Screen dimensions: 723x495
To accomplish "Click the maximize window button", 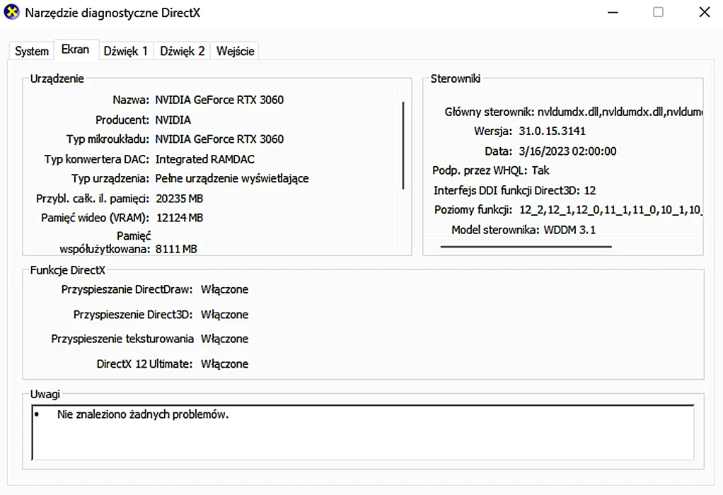I will [659, 12].
